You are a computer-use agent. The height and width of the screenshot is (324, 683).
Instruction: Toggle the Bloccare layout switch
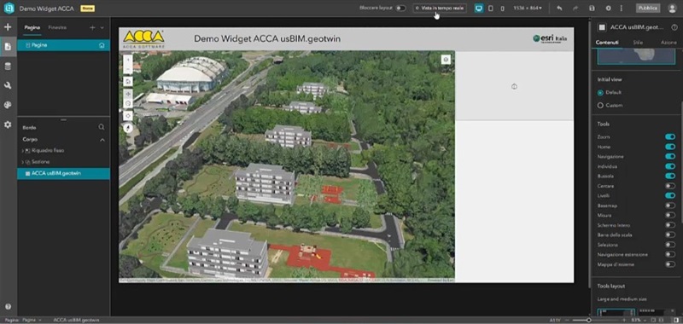pyautogui.click(x=400, y=9)
